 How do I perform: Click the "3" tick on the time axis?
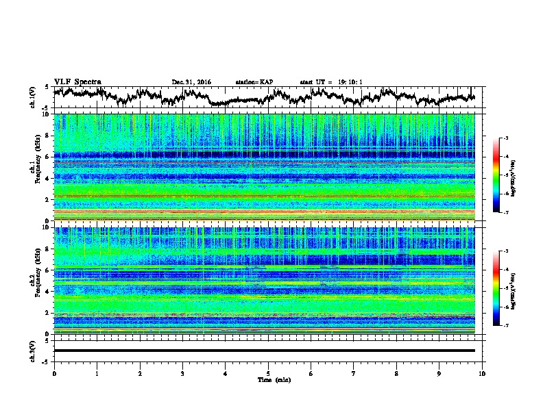[x=182, y=374]
